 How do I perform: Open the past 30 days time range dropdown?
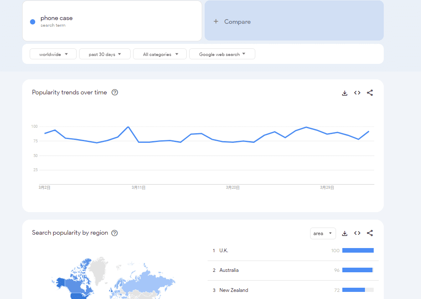(x=105, y=54)
